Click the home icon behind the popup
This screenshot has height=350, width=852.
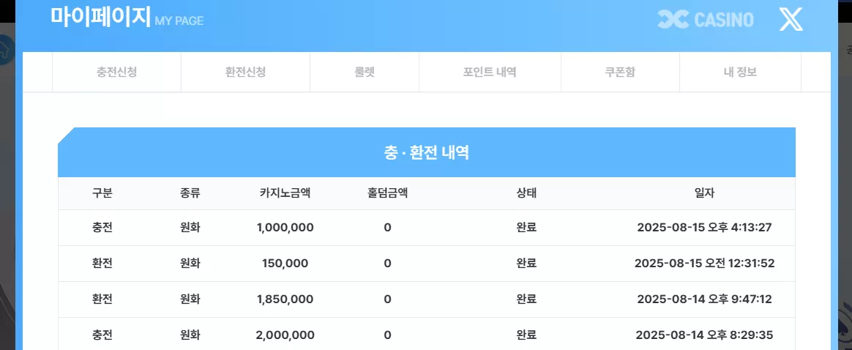click(x=5, y=50)
